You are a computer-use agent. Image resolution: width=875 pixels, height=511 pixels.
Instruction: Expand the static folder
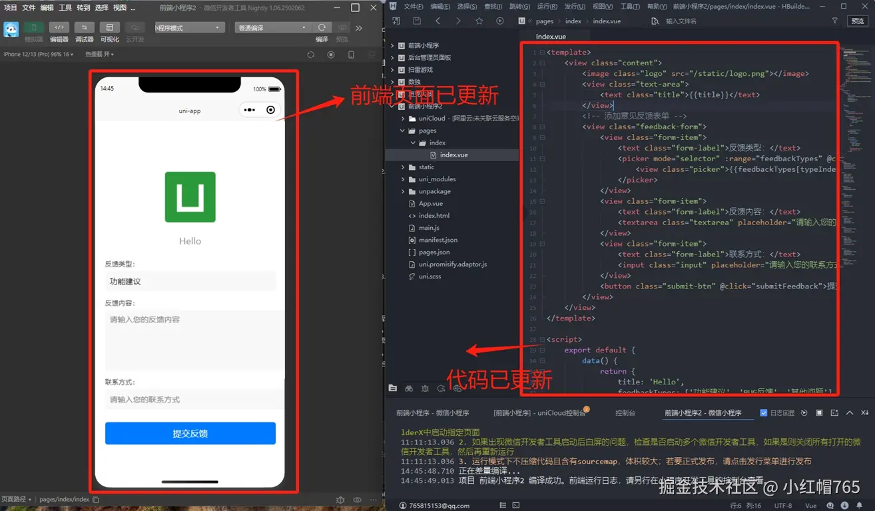pos(403,167)
